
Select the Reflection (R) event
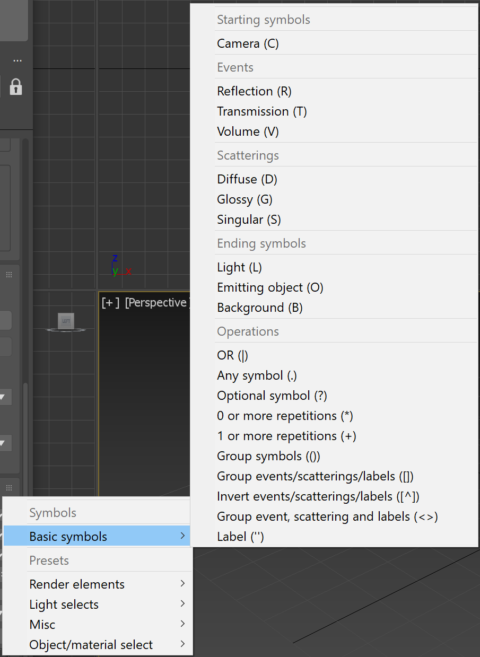(x=254, y=91)
